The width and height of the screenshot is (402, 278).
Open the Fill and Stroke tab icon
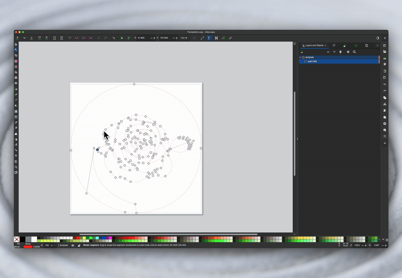(x=334, y=45)
